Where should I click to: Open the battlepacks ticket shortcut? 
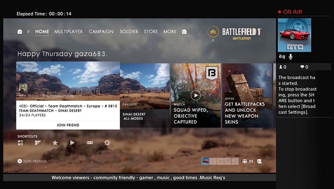[90, 143]
